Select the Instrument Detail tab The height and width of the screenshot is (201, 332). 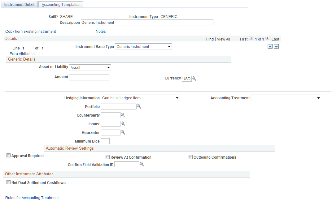(19, 4)
